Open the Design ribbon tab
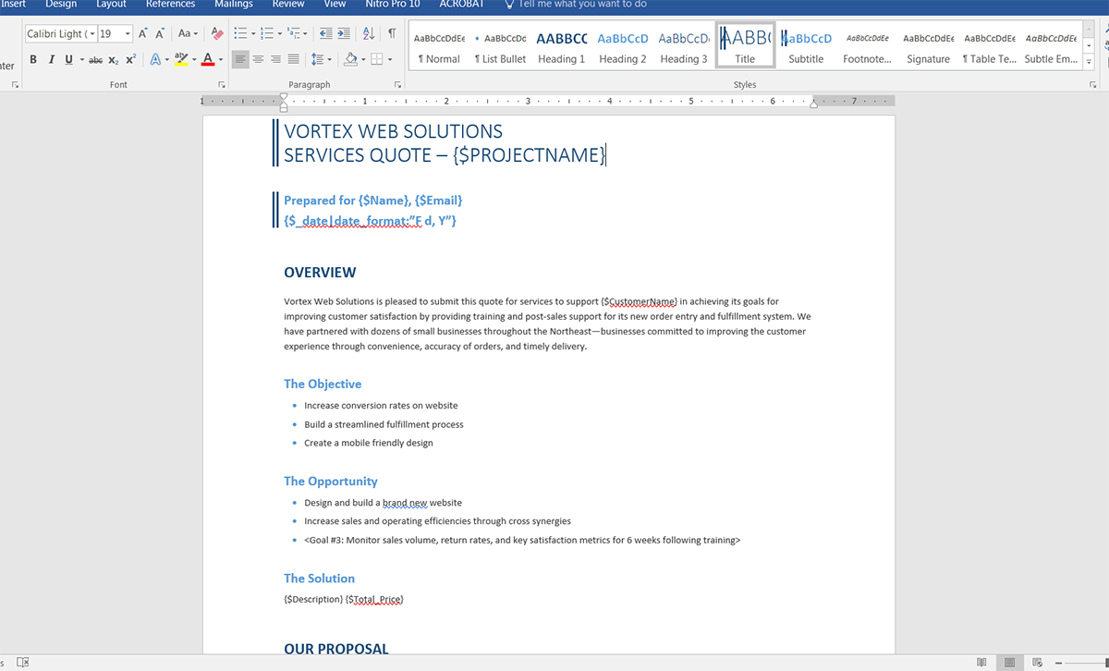 [x=61, y=4]
